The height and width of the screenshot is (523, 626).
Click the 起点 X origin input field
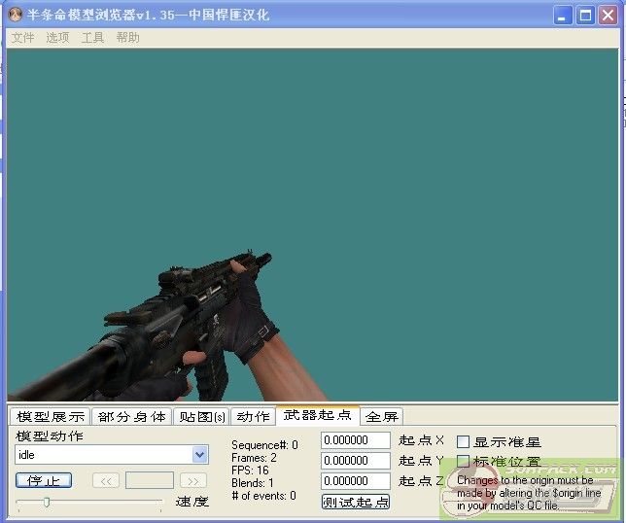(355, 440)
